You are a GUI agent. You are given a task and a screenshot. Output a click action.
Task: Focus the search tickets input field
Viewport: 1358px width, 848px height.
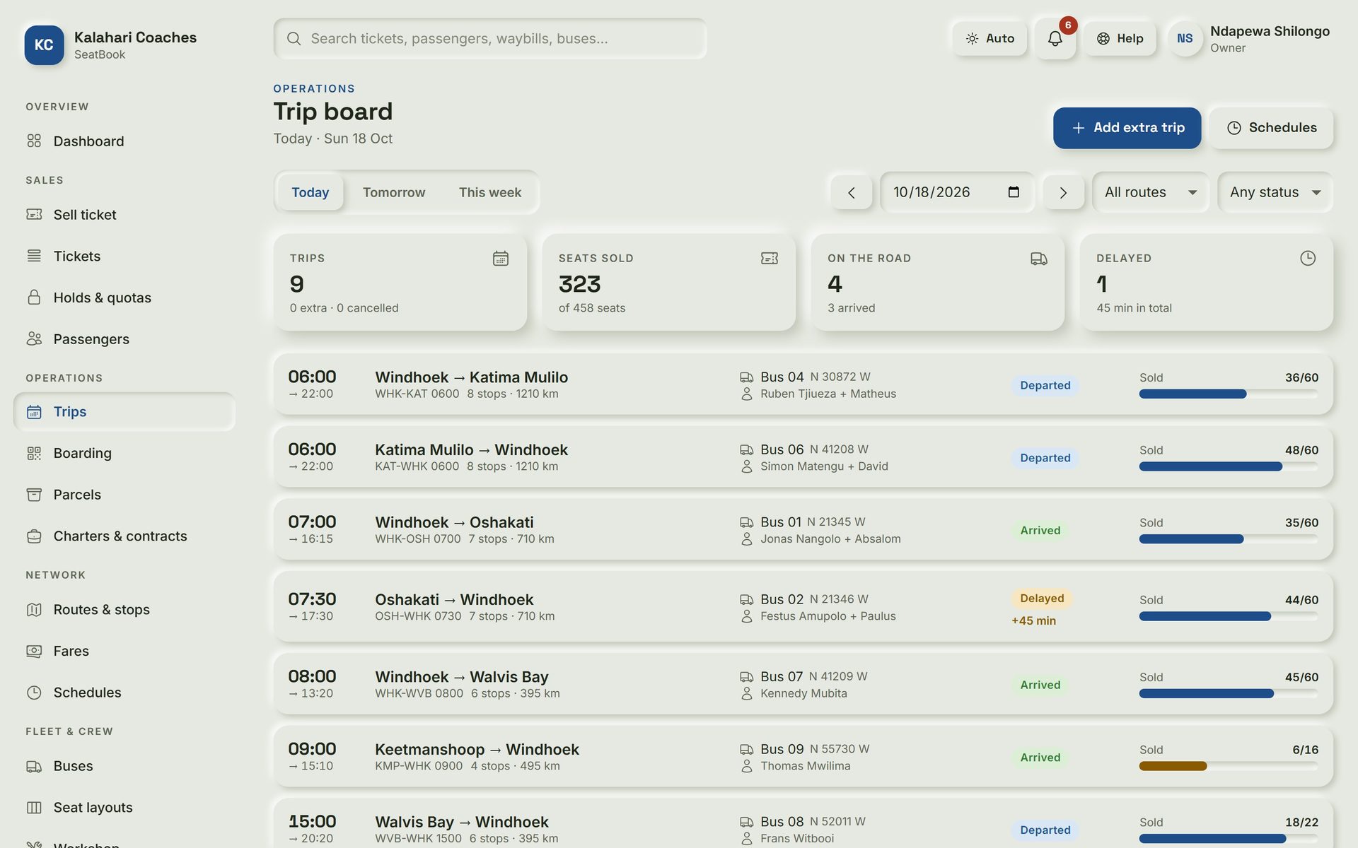point(490,39)
